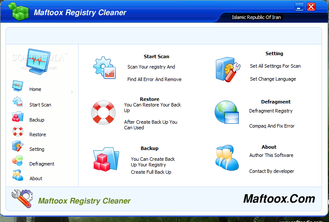Click the bold About heading
329x222 pixels.
click(269, 147)
